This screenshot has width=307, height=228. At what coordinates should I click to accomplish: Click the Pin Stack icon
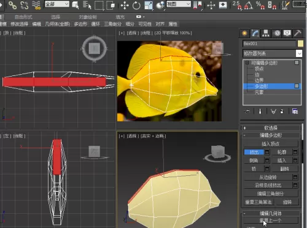click(247, 112)
